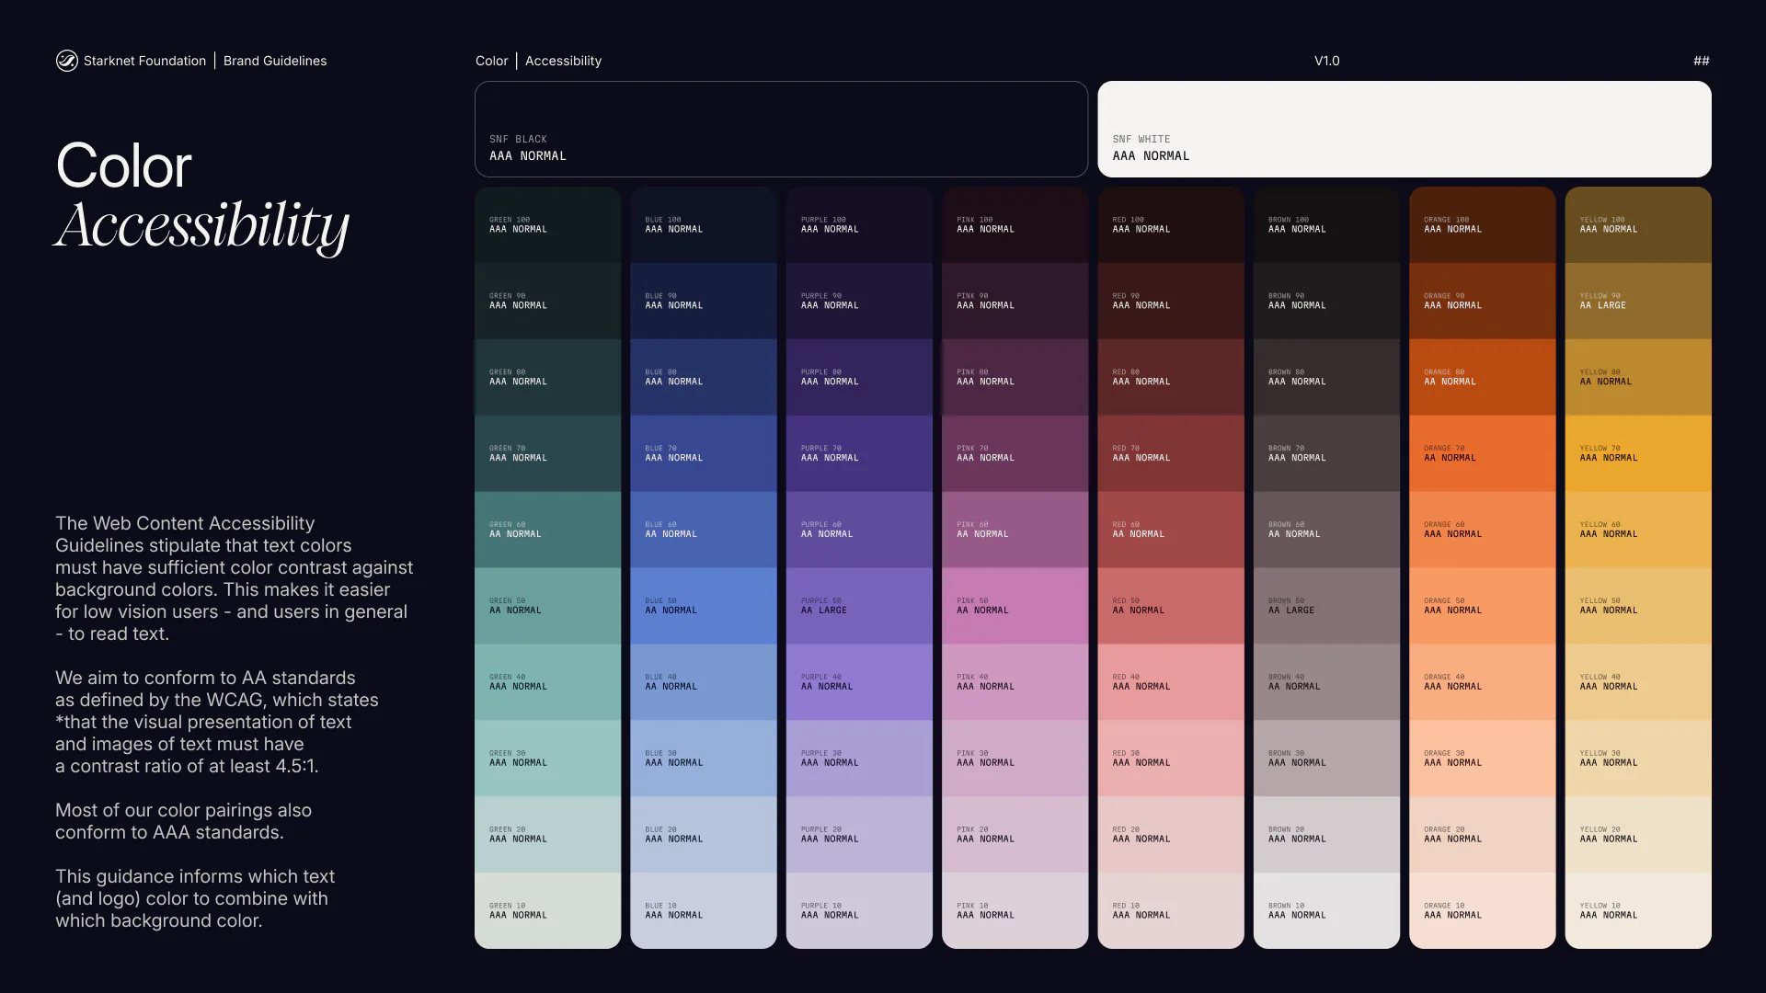Pick the Blue 50 swatch
Screen dimensions: 1766x993
[x=703, y=606]
